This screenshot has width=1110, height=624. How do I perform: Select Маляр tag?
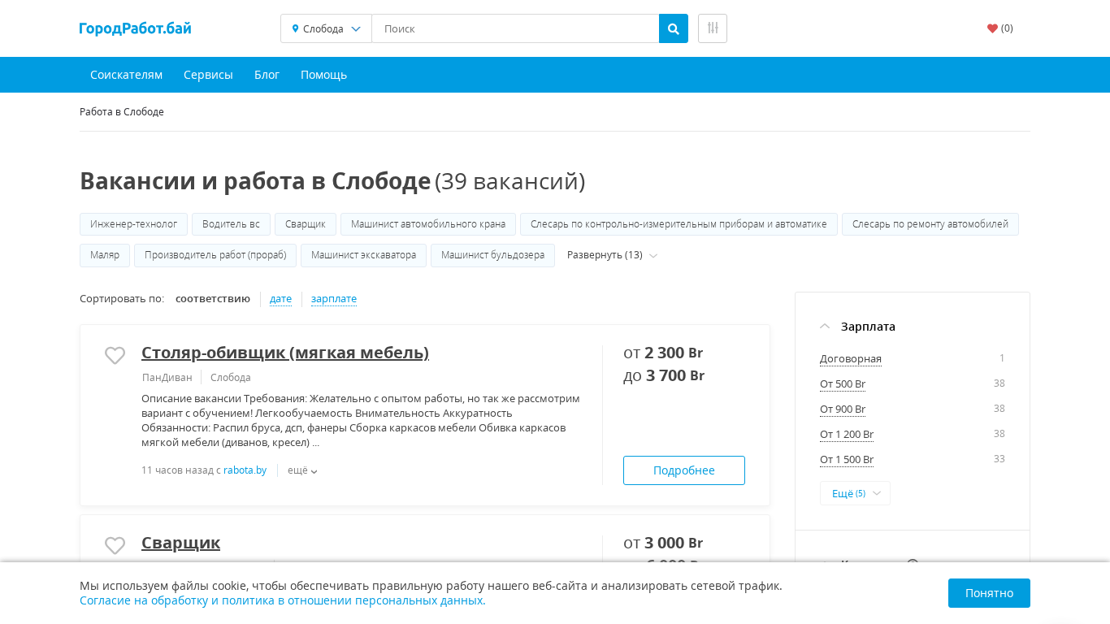point(105,255)
